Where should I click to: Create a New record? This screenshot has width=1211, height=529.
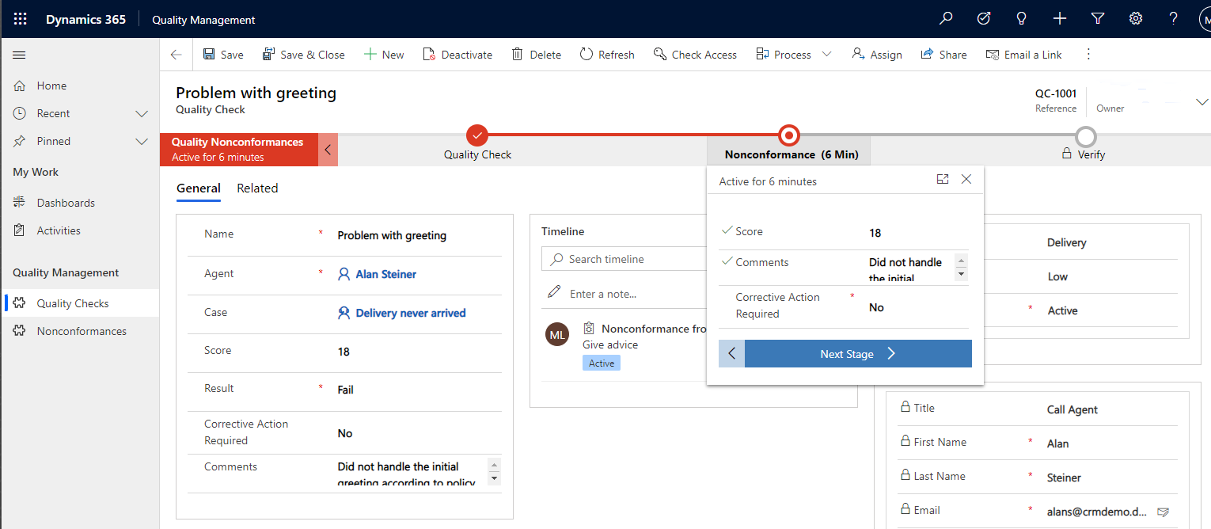click(384, 55)
